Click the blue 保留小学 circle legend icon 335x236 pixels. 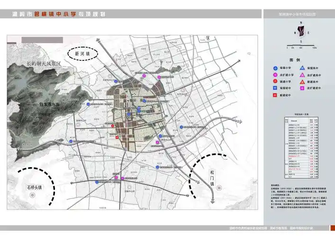[275, 68]
